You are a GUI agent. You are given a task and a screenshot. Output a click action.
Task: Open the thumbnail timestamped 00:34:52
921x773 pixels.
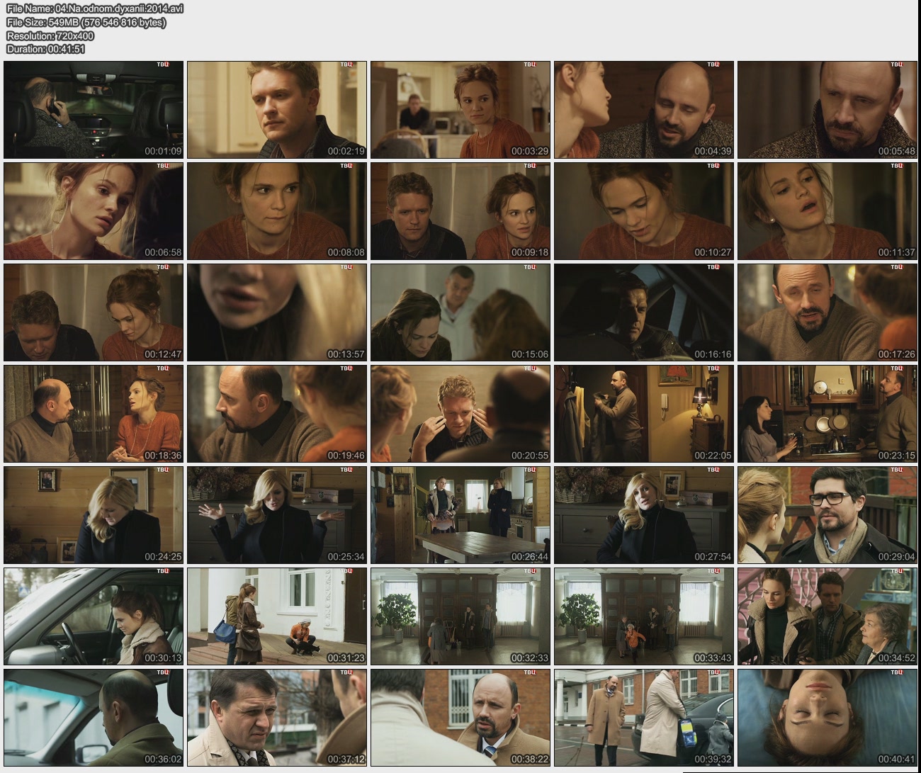point(827,616)
